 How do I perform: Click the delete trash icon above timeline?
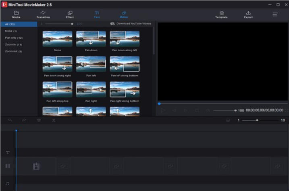click(x=39, y=120)
